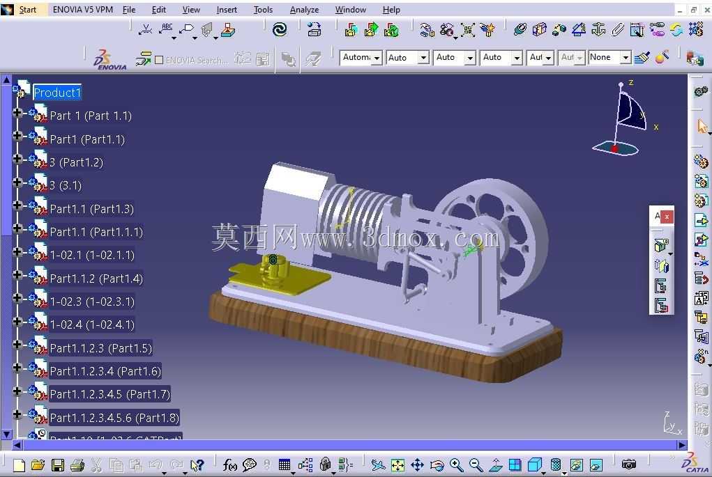Select Part1 (Part1.1) in the tree
The height and width of the screenshot is (477, 712).
[87, 139]
